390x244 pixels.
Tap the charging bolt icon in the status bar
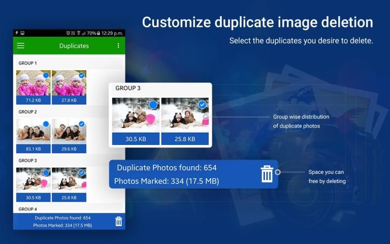point(16,33)
